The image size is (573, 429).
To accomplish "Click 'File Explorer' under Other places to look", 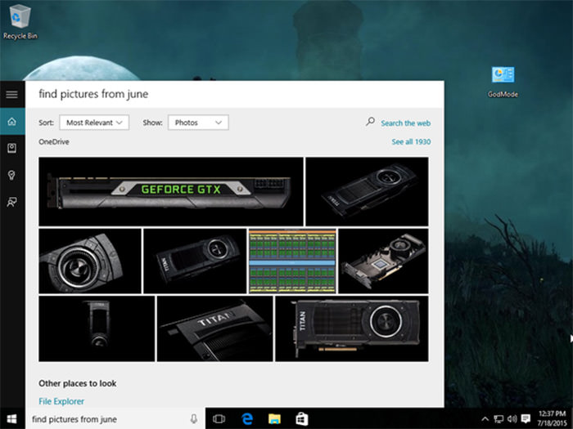I will point(61,401).
